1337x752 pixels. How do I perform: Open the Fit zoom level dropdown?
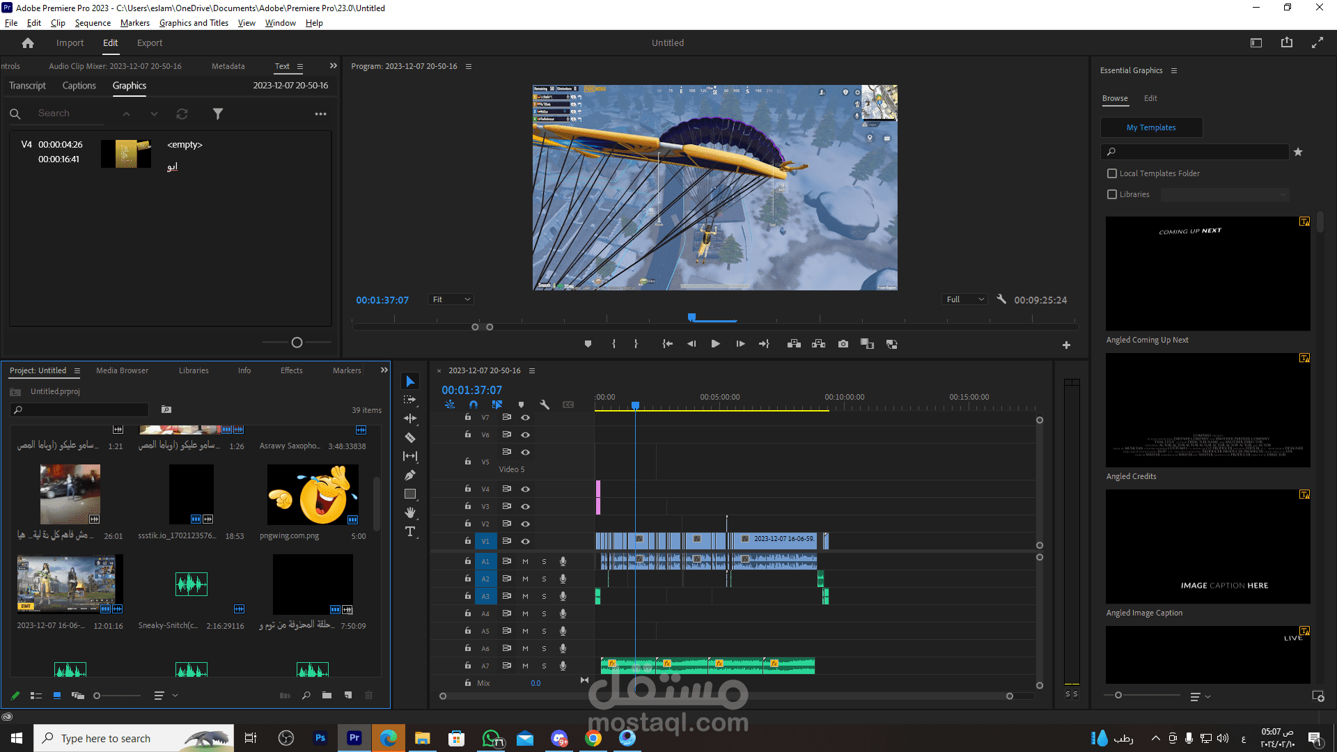(451, 299)
